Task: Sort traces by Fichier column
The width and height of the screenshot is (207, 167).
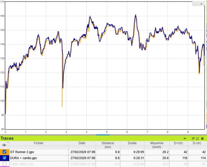Action: click(38, 143)
